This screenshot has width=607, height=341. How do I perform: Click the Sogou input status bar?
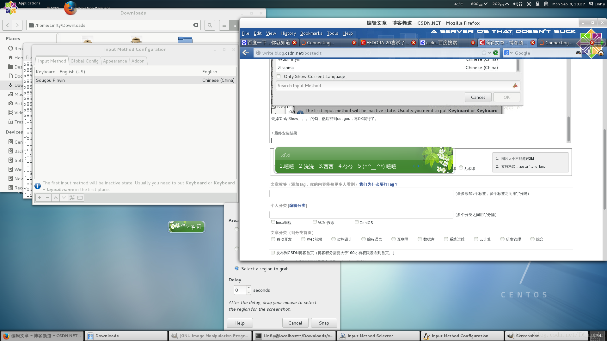(x=187, y=227)
